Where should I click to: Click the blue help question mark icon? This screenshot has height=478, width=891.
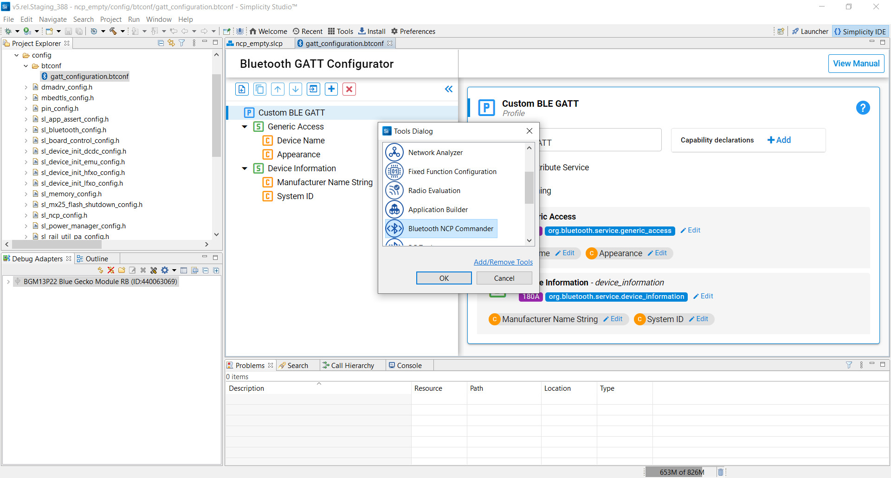pyautogui.click(x=863, y=108)
